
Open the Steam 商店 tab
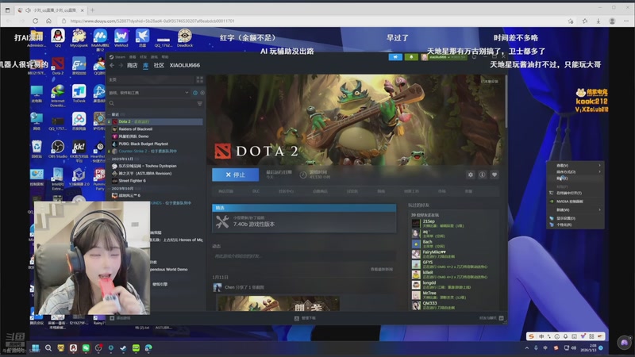click(132, 65)
